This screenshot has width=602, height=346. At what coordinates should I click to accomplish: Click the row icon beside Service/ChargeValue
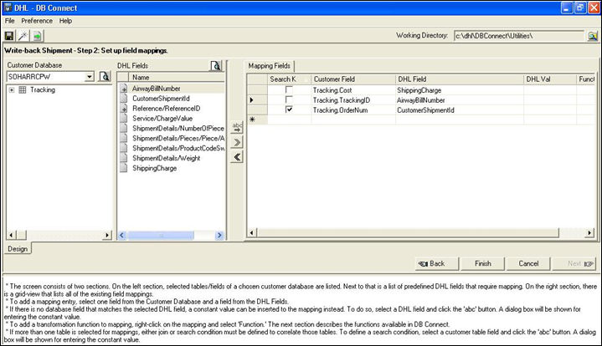pyautogui.click(x=124, y=119)
